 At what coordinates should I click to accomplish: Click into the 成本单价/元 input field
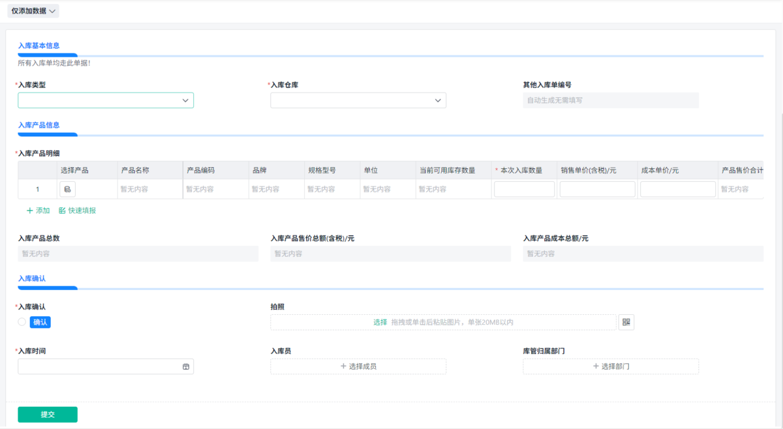pos(677,189)
